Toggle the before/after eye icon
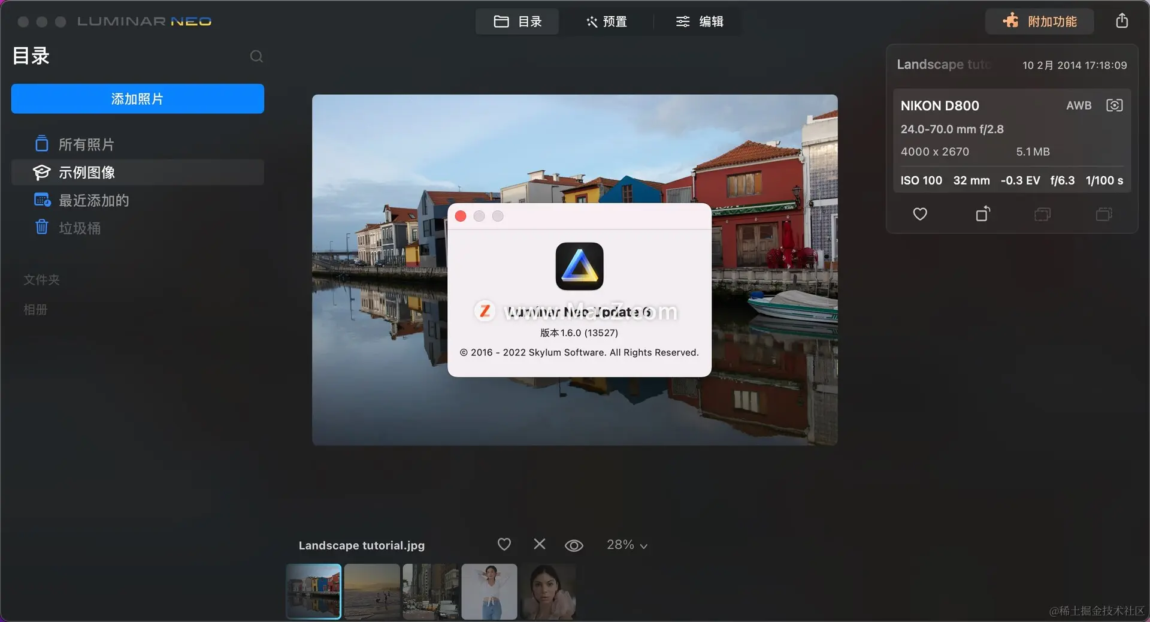 click(x=574, y=545)
